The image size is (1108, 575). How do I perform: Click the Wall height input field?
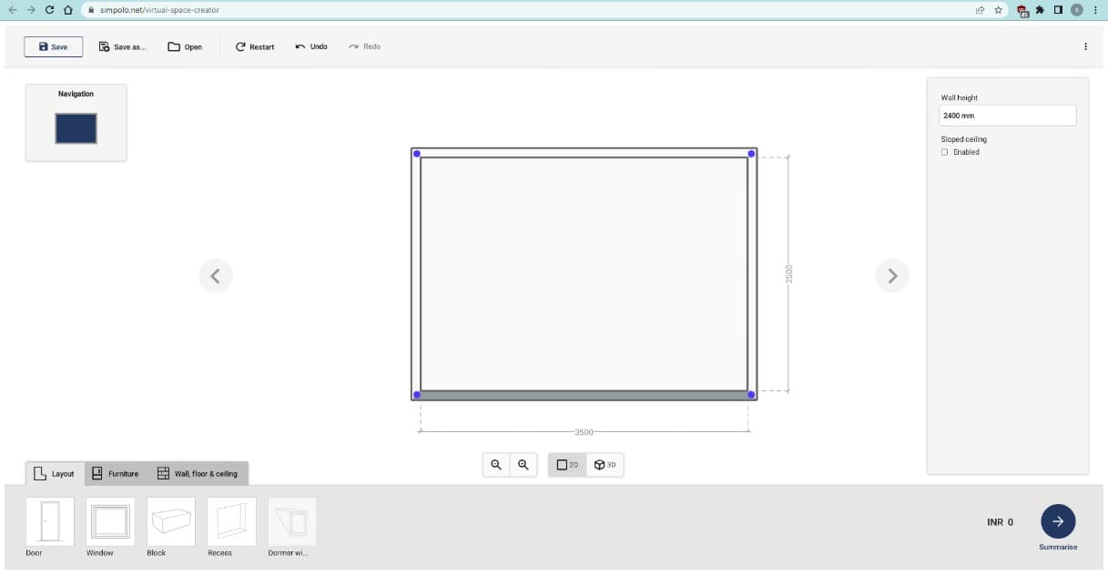(x=1007, y=116)
